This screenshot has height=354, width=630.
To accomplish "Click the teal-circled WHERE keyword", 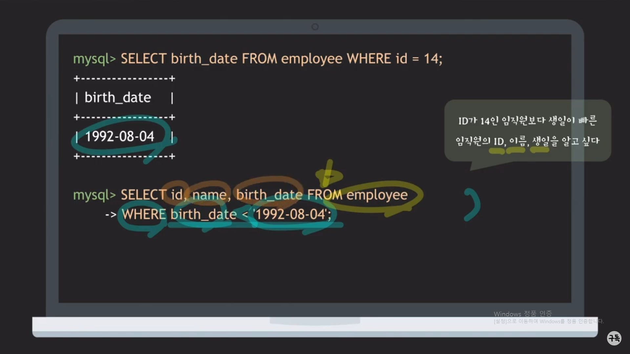I will [x=144, y=215].
